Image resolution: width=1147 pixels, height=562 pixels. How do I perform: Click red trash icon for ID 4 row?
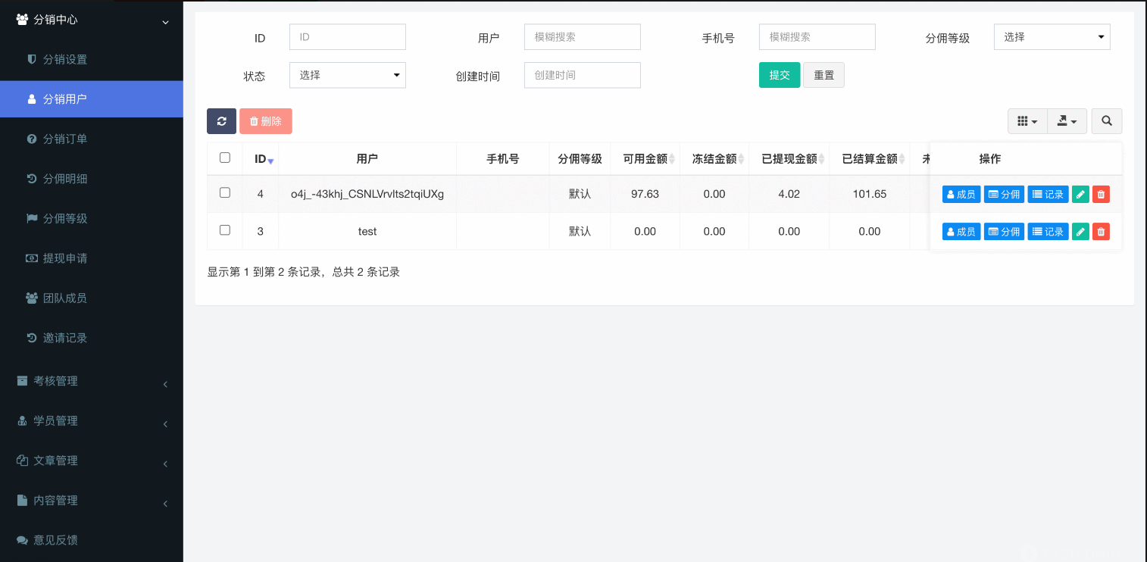(1102, 195)
